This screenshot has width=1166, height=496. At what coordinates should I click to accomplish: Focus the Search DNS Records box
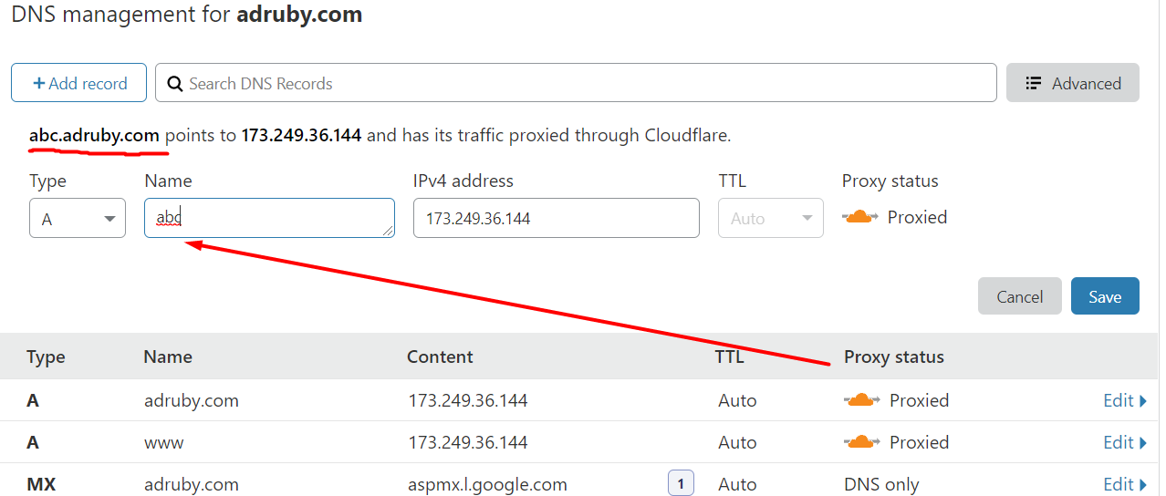(584, 84)
